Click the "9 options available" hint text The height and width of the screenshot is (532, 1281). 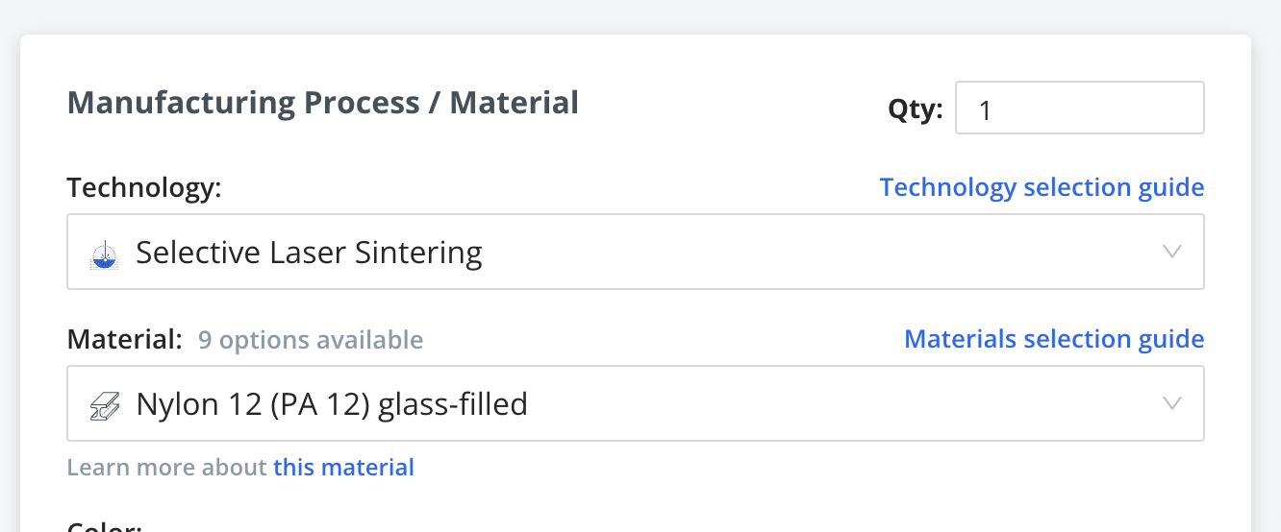click(310, 340)
